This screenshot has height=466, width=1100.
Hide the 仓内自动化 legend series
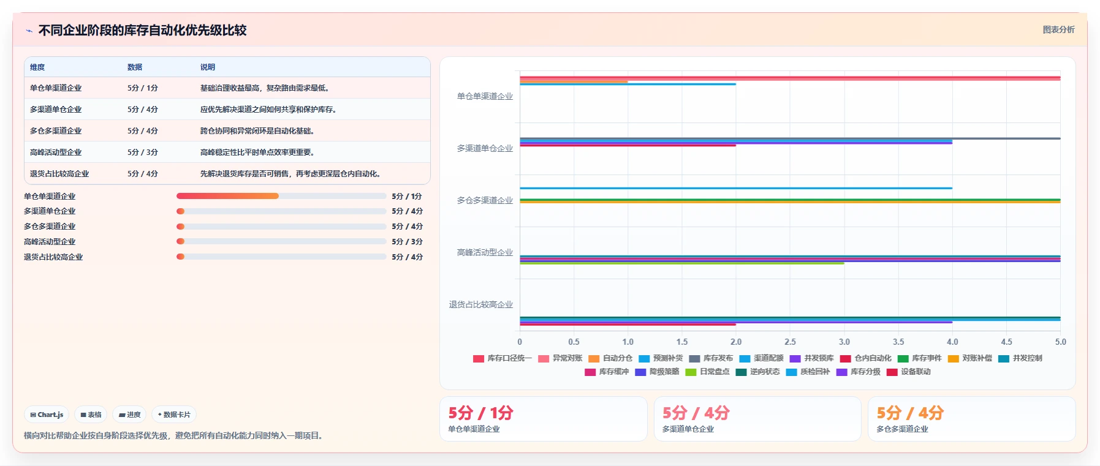click(865, 358)
